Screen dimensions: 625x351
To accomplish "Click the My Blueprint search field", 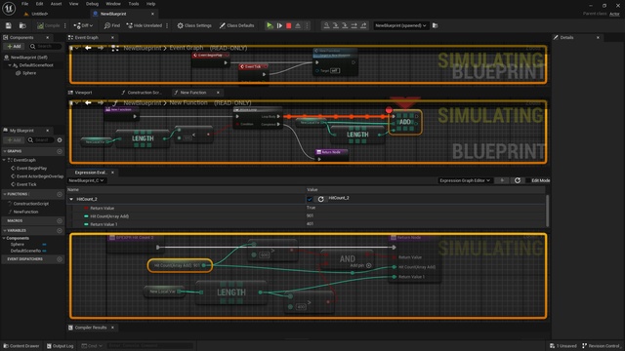I will point(40,140).
